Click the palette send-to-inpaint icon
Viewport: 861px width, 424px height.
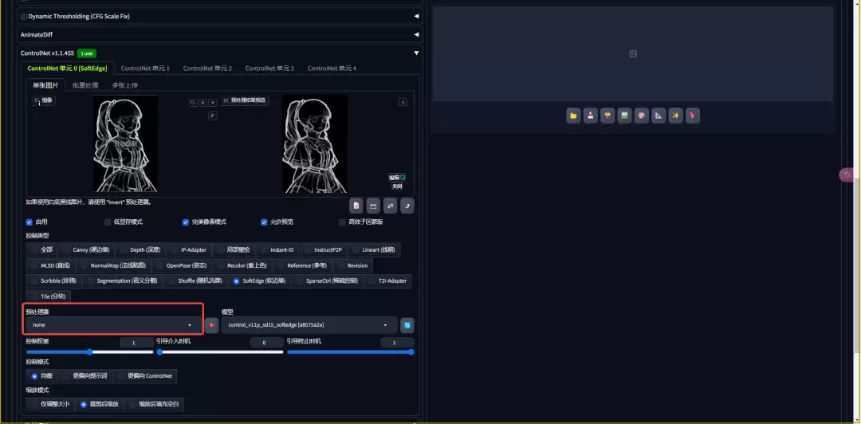[x=642, y=116]
